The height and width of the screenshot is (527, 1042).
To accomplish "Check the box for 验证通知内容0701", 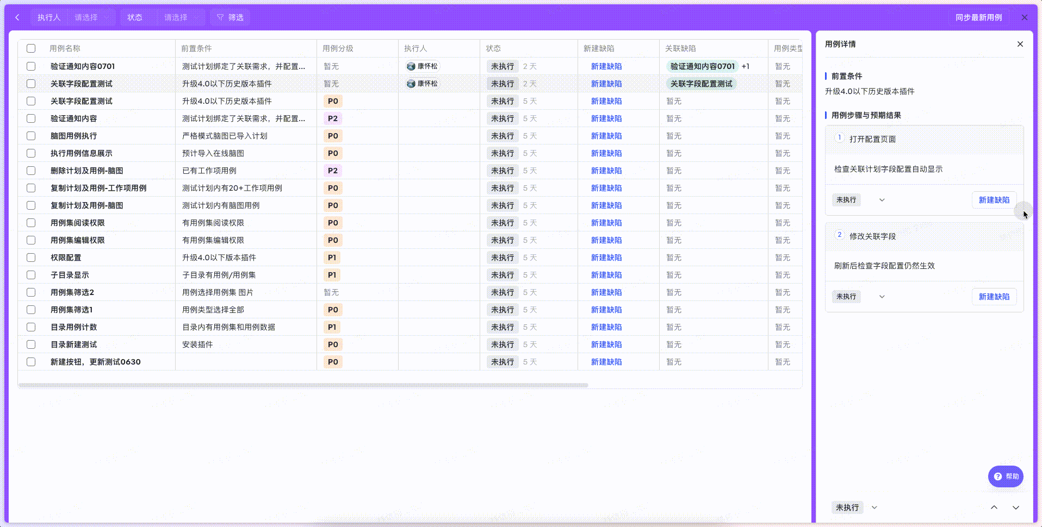I will click(x=31, y=66).
